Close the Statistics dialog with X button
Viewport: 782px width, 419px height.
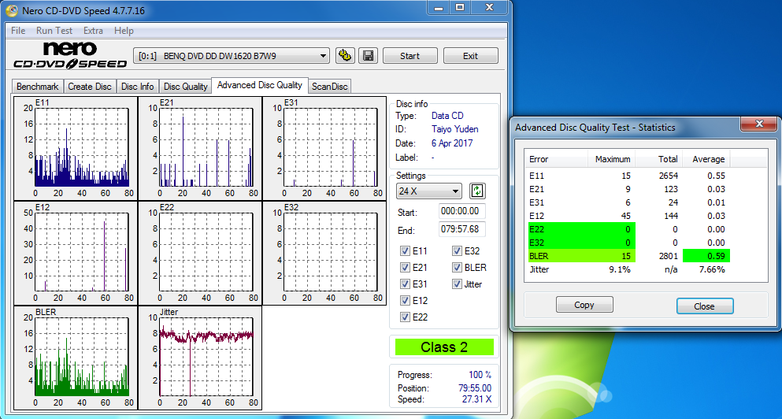[x=759, y=123]
